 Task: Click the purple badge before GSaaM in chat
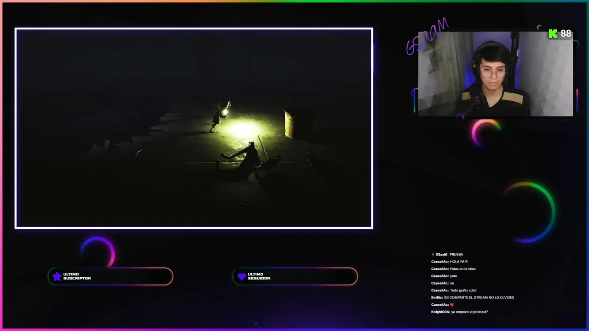433,254
